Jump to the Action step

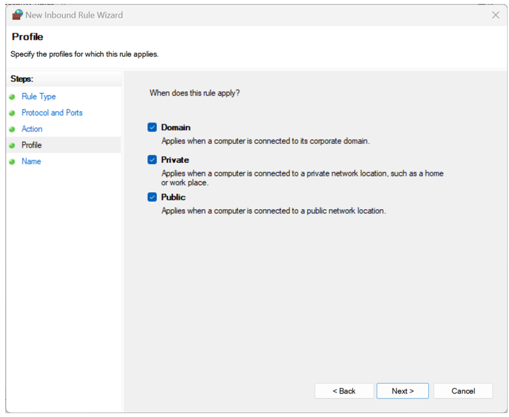tap(32, 129)
